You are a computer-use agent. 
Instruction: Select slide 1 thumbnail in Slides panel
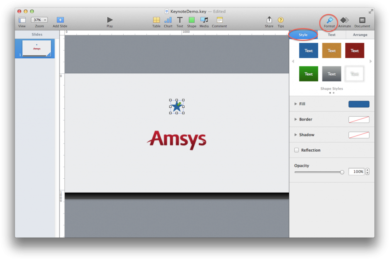click(x=37, y=49)
